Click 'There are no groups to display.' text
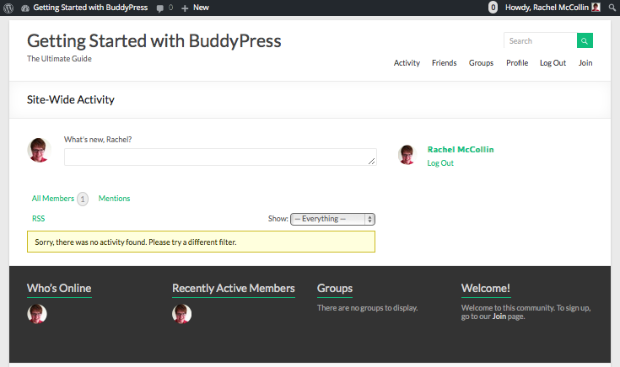Image resolution: width=620 pixels, height=367 pixels. coord(367,308)
